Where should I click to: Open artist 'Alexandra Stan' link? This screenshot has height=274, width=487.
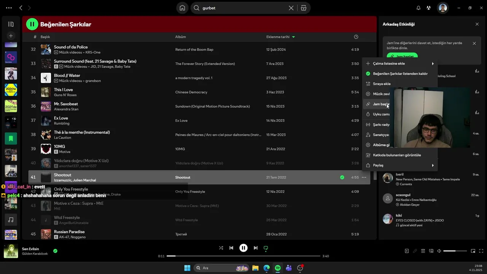66,109
